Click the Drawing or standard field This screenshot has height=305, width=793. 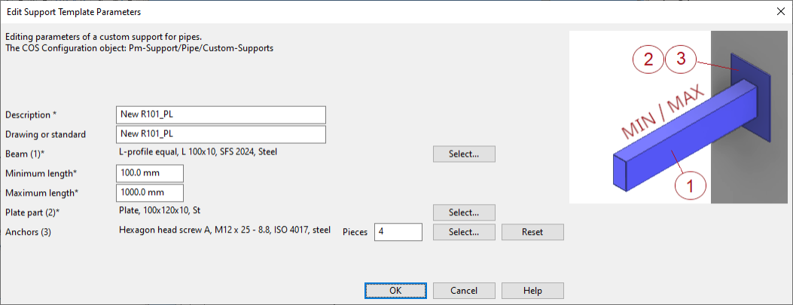pos(221,134)
